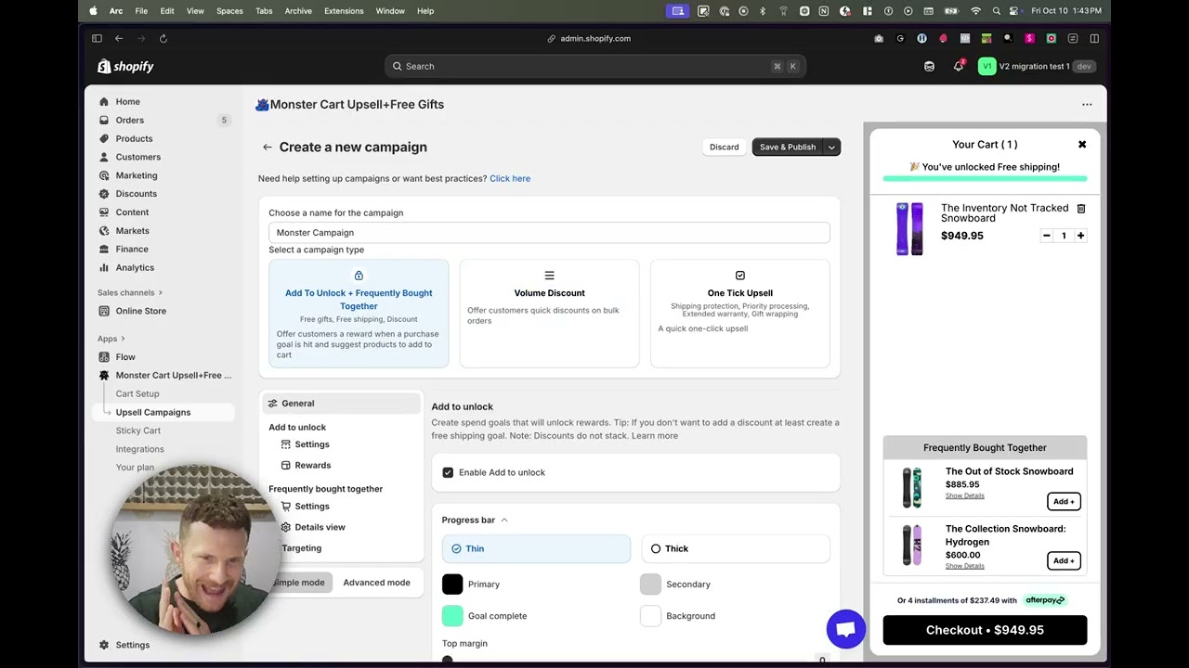Go to Products in the sidebar
The width and height of the screenshot is (1189, 668).
click(x=134, y=138)
